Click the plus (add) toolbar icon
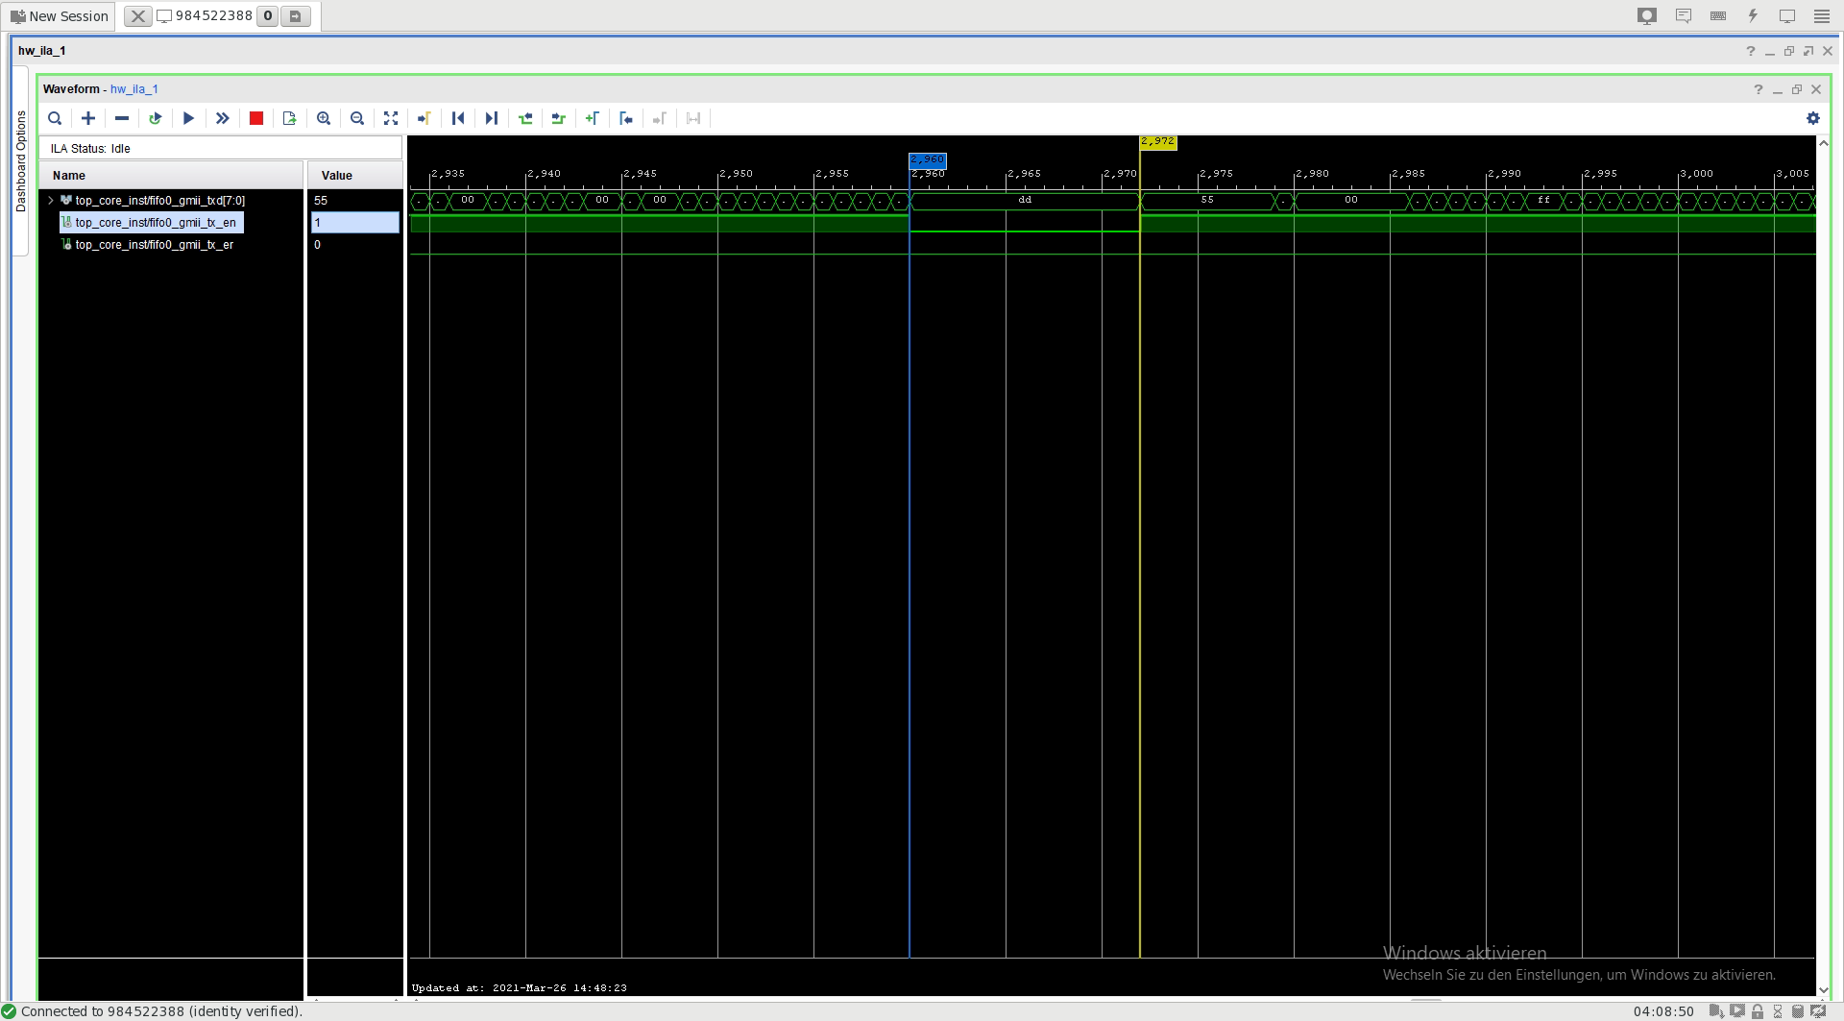Viewport: 1844px width, 1021px height. 88,118
